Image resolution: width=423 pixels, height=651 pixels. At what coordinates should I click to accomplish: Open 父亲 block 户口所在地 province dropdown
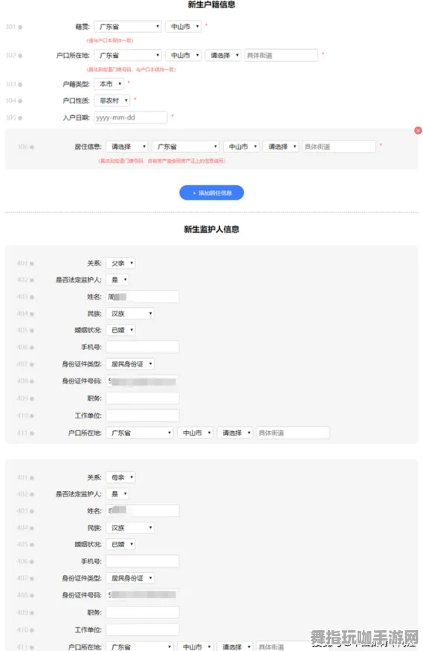click(140, 433)
